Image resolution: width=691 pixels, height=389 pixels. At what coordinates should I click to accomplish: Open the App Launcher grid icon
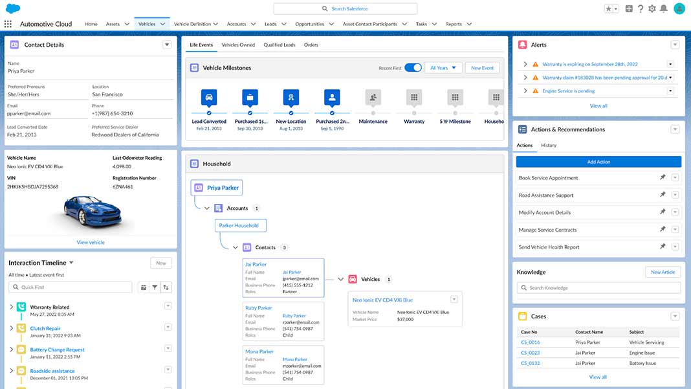coord(8,24)
